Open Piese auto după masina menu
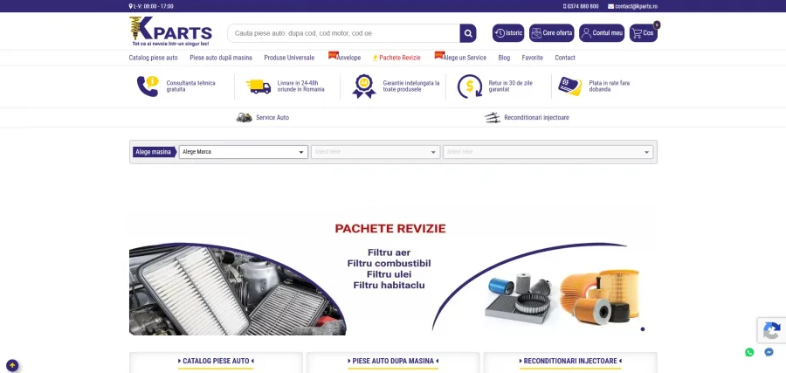 (221, 58)
